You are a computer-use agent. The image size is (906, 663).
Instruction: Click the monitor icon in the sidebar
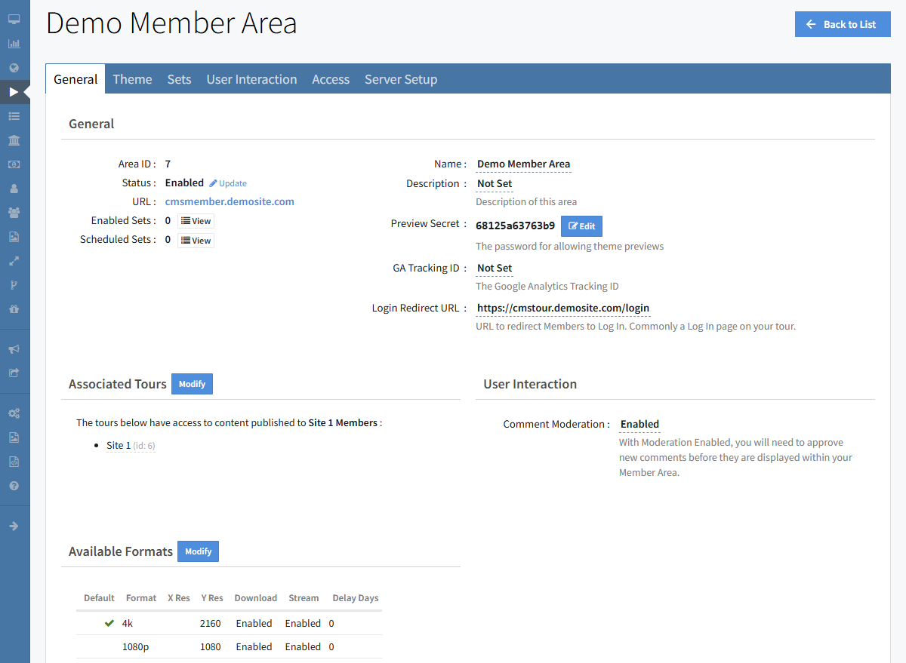click(14, 19)
